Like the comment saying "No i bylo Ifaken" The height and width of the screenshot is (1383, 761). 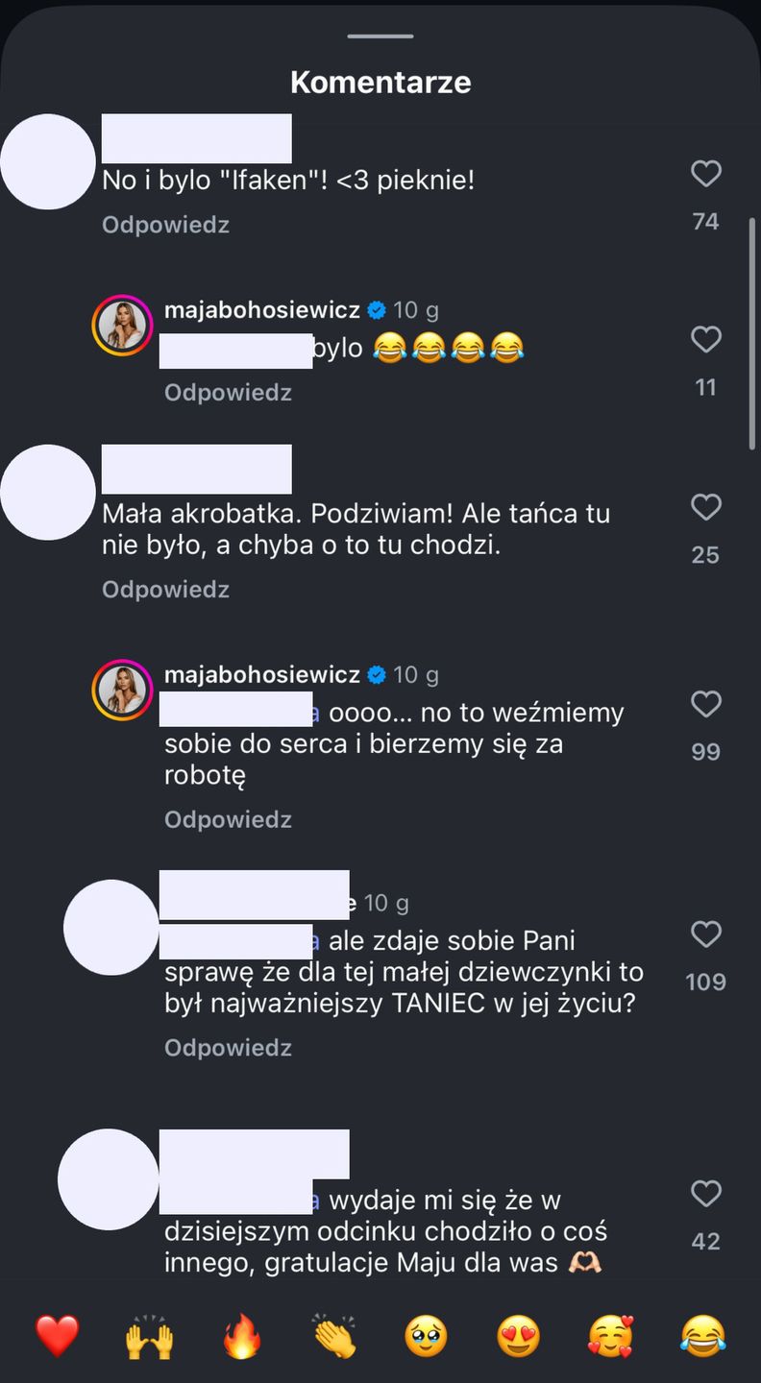[706, 174]
